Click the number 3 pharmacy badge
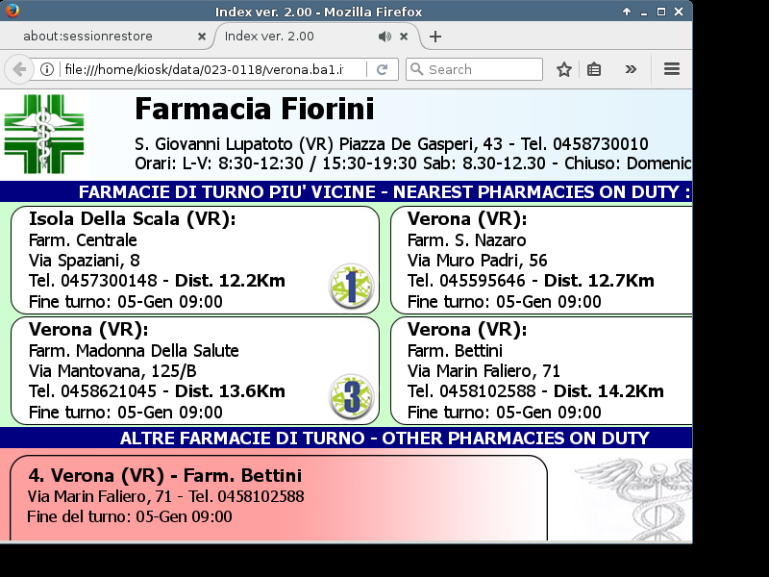The image size is (769, 577). [x=351, y=396]
